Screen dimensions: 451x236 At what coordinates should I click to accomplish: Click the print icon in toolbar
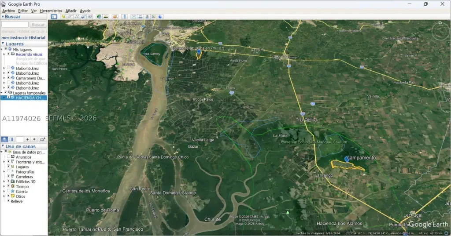coord(140,17)
